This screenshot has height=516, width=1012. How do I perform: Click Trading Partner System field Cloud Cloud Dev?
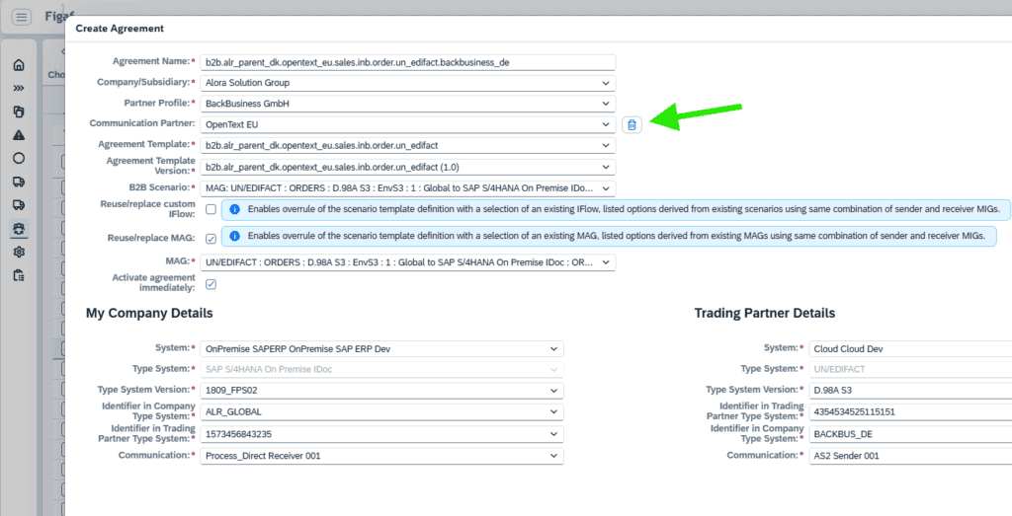point(910,348)
